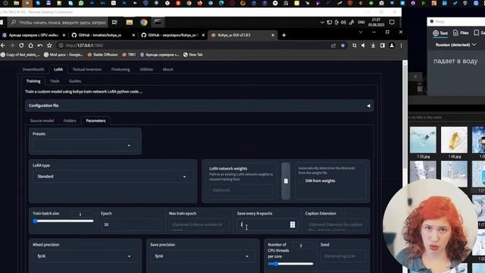Switch to Source model tab

42,121
